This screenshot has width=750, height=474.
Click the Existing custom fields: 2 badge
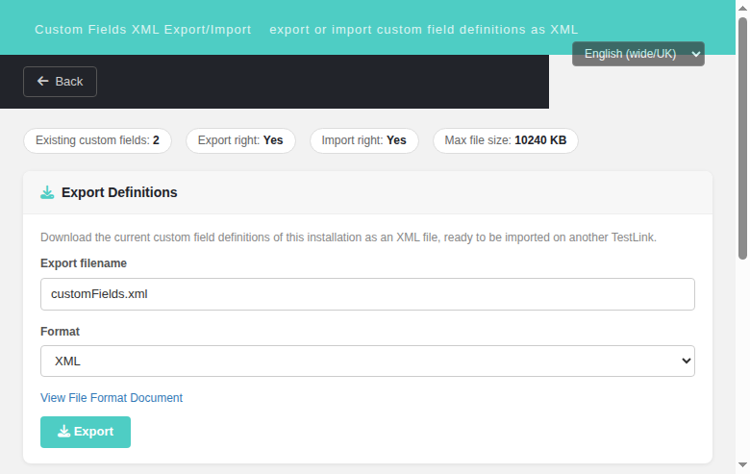point(97,140)
